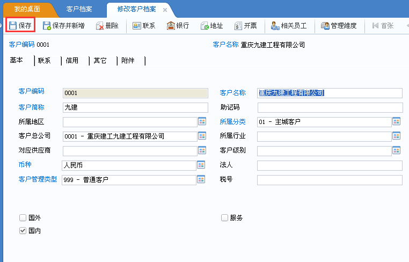
Task: Select the 基本 sub-tab
Action: click(17, 60)
